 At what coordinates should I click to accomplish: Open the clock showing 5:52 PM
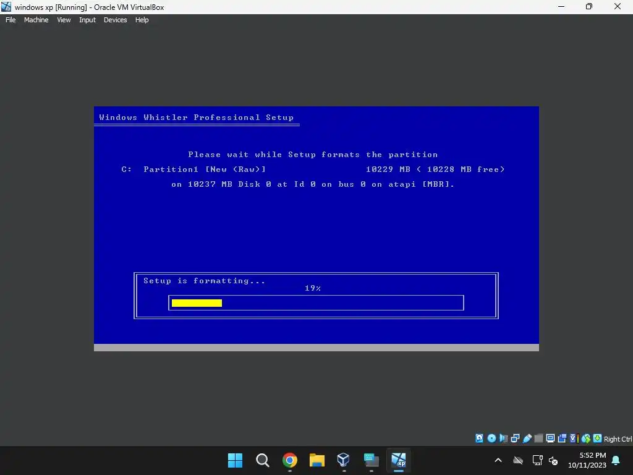pos(587,460)
